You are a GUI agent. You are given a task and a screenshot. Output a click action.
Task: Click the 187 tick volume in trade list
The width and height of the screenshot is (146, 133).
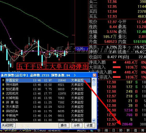pyautogui.click(x=129, y=82)
